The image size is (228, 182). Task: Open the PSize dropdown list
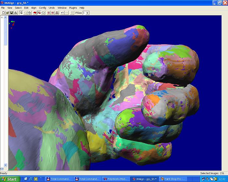(x=87, y=13)
